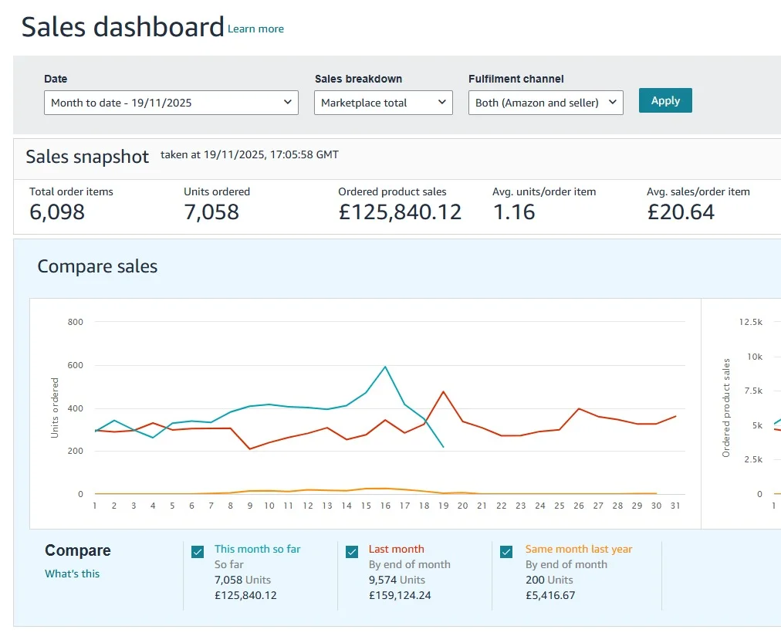Open the What's this link
Screen dimensions: 781x643
pos(73,574)
